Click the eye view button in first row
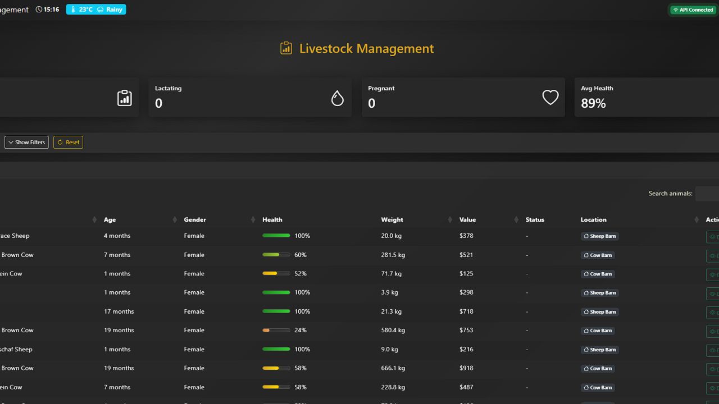Image resolution: width=719 pixels, height=404 pixels. point(713,237)
